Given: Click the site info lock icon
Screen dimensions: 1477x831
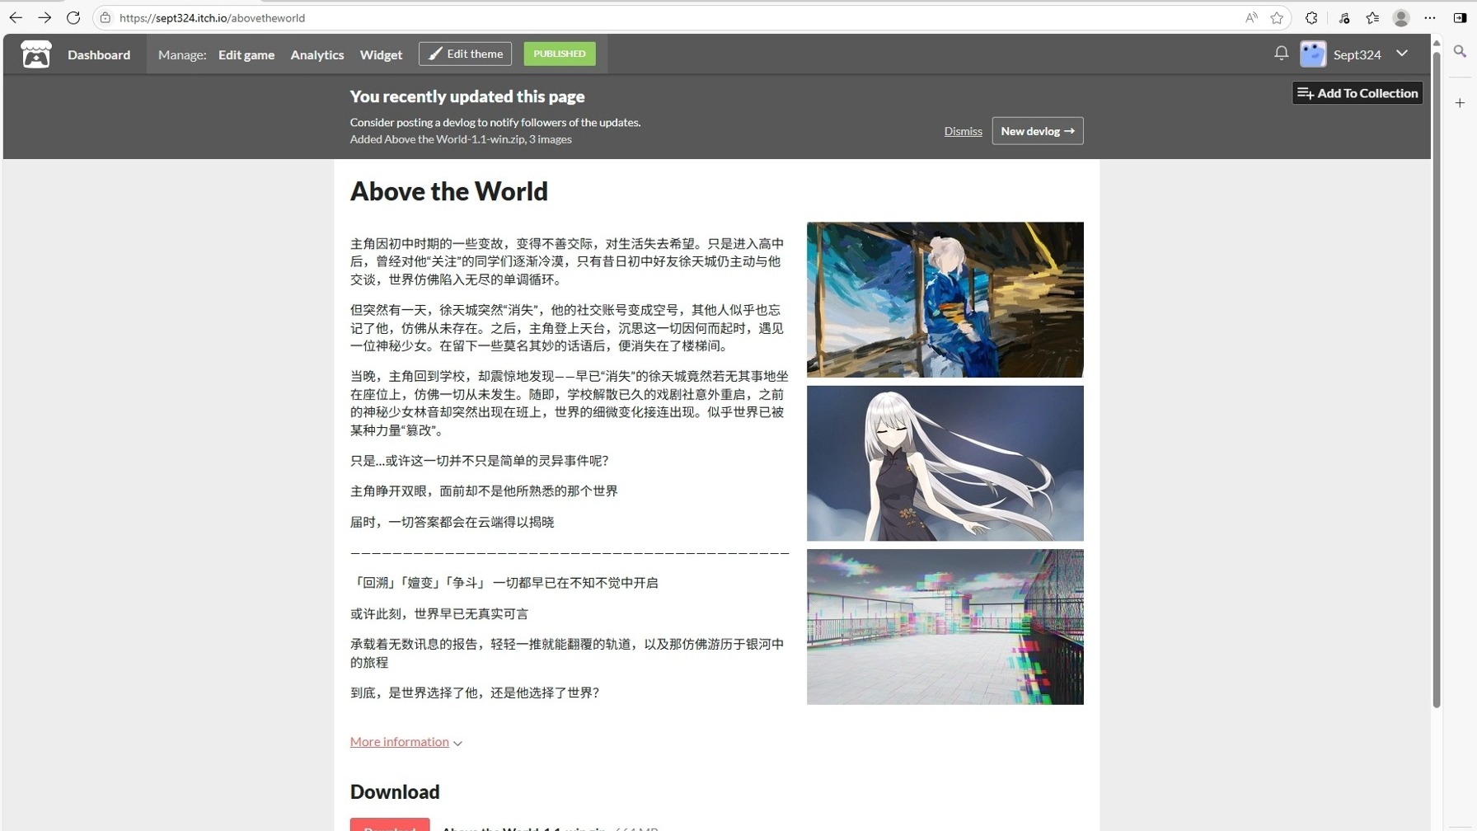Looking at the screenshot, I should pos(105,17).
